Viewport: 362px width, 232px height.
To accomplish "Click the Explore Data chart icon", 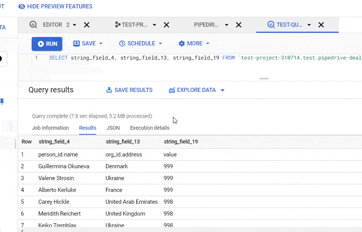I will coord(171,90).
